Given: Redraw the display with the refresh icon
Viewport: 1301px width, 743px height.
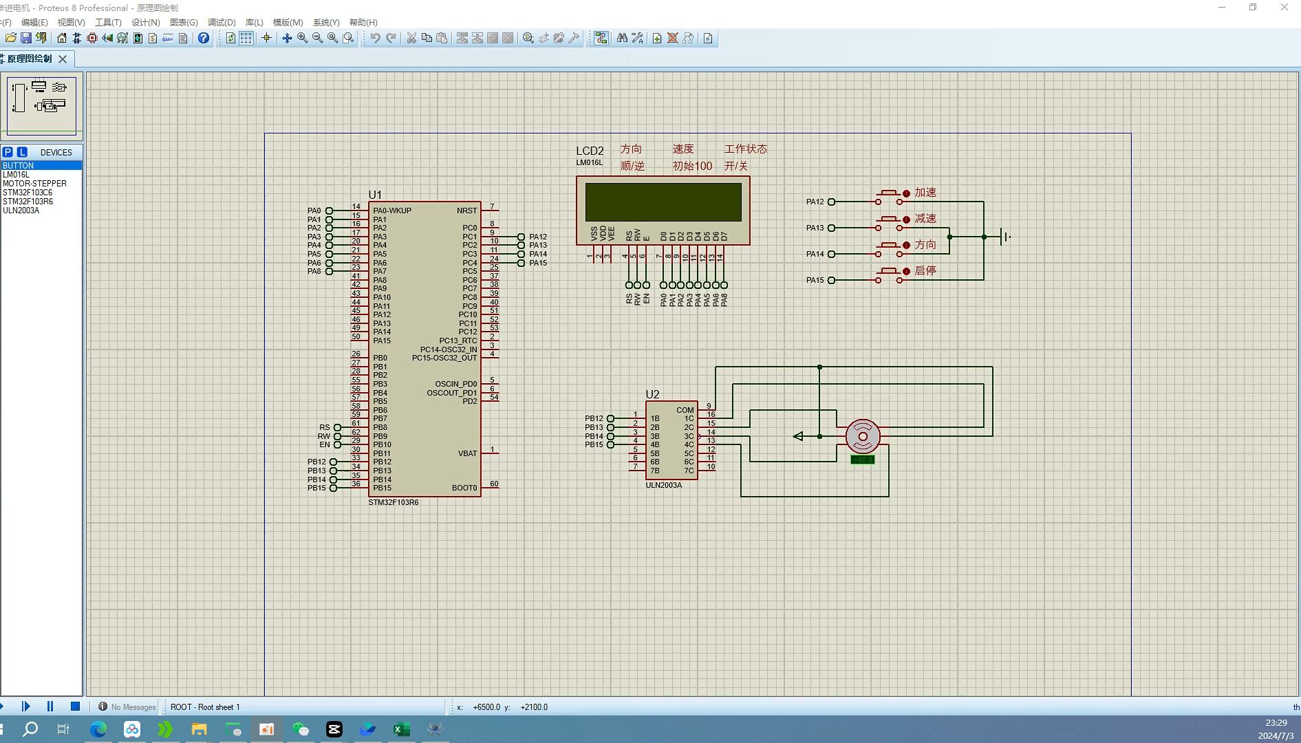Looking at the screenshot, I should 231,38.
